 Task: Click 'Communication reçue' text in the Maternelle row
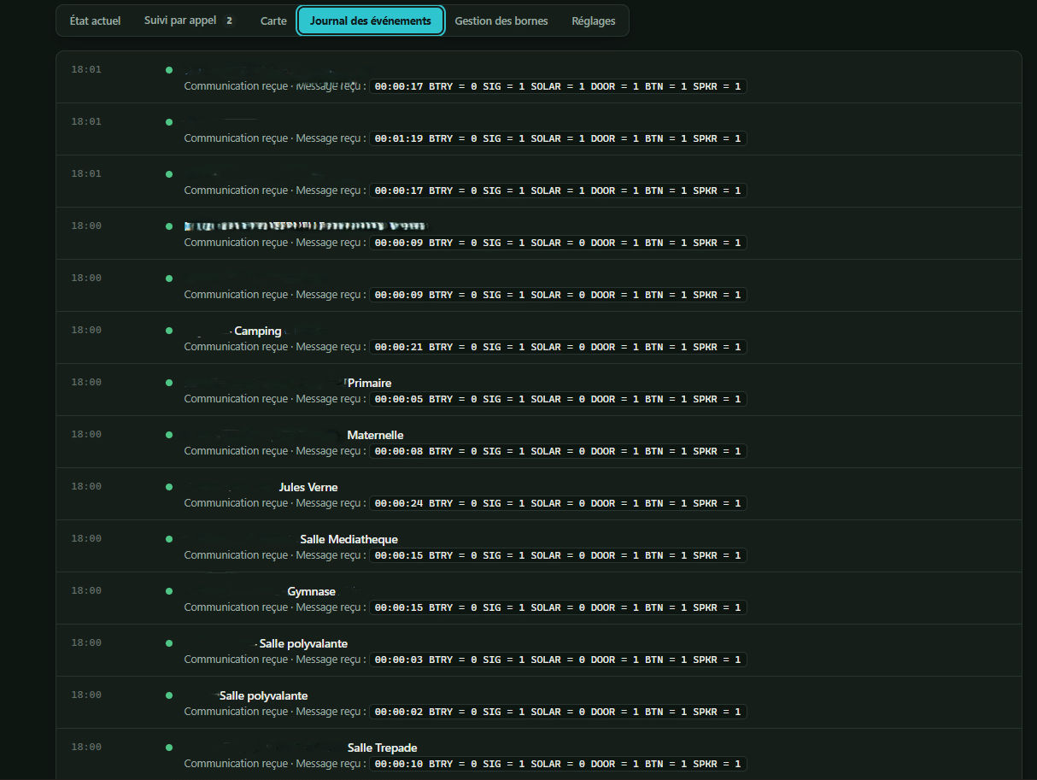(x=237, y=451)
